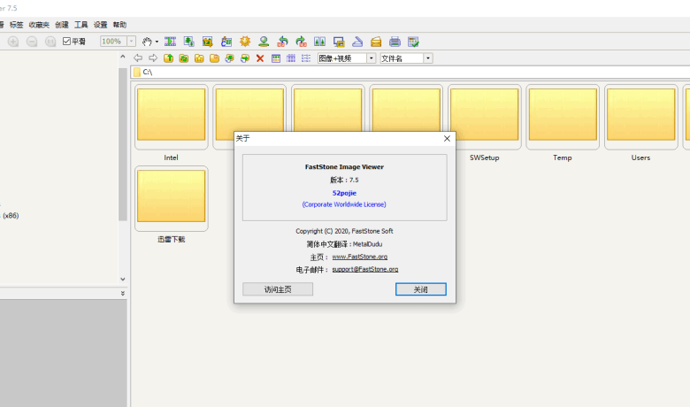690x407 pixels.
Task: Click the support@FastStone.org email link
Action: tap(365, 269)
